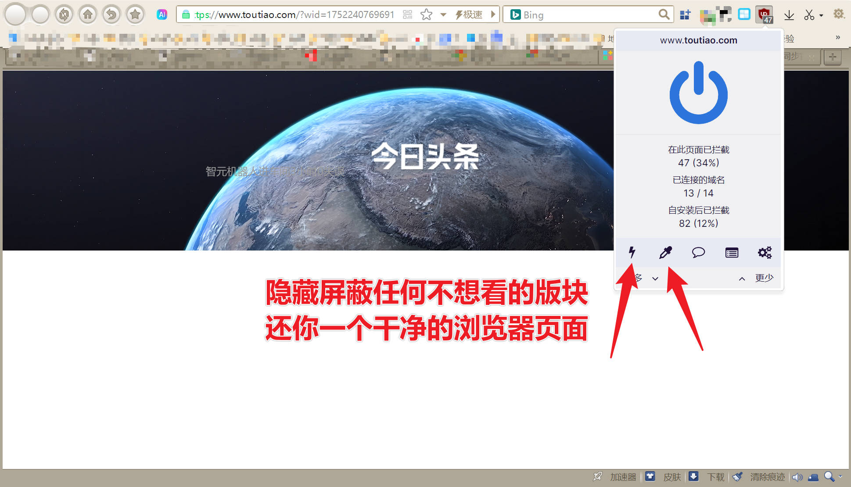The height and width of the screenshot is (487, 851).
Task: Click the '13 / 14' connected domains value
Action: coord(698,193)
